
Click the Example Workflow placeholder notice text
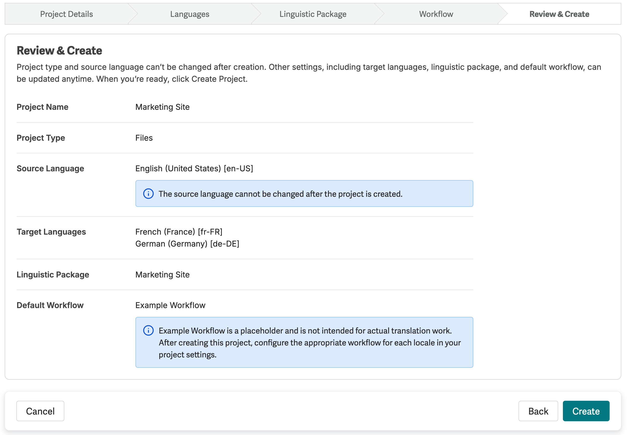coord(310,343)
